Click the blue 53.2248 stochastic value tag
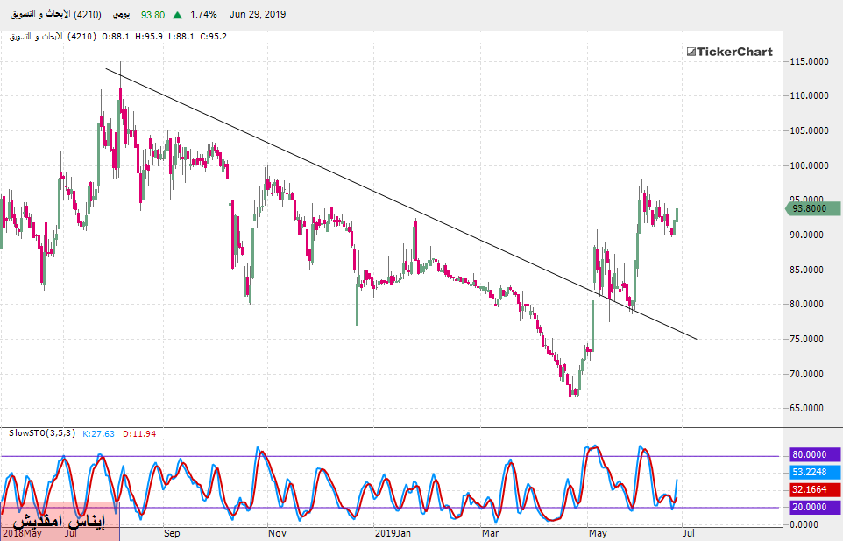 click(811, 472)
